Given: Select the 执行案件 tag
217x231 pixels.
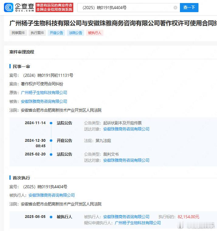Looking at the screenshot, I should [x=37, y=33].
